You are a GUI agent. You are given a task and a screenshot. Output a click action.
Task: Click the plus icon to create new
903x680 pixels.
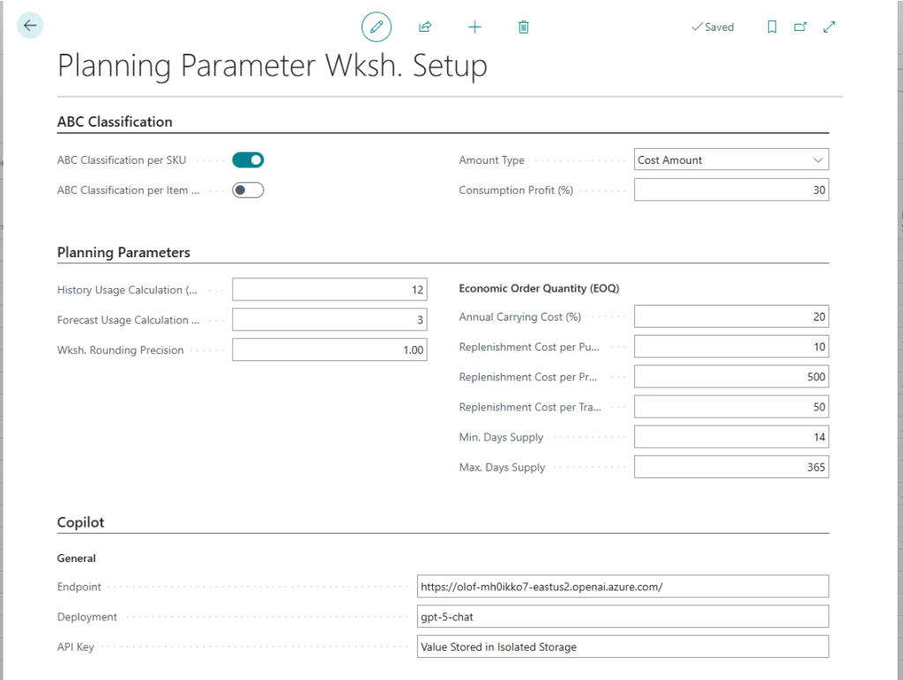click(x=474, y=27)
